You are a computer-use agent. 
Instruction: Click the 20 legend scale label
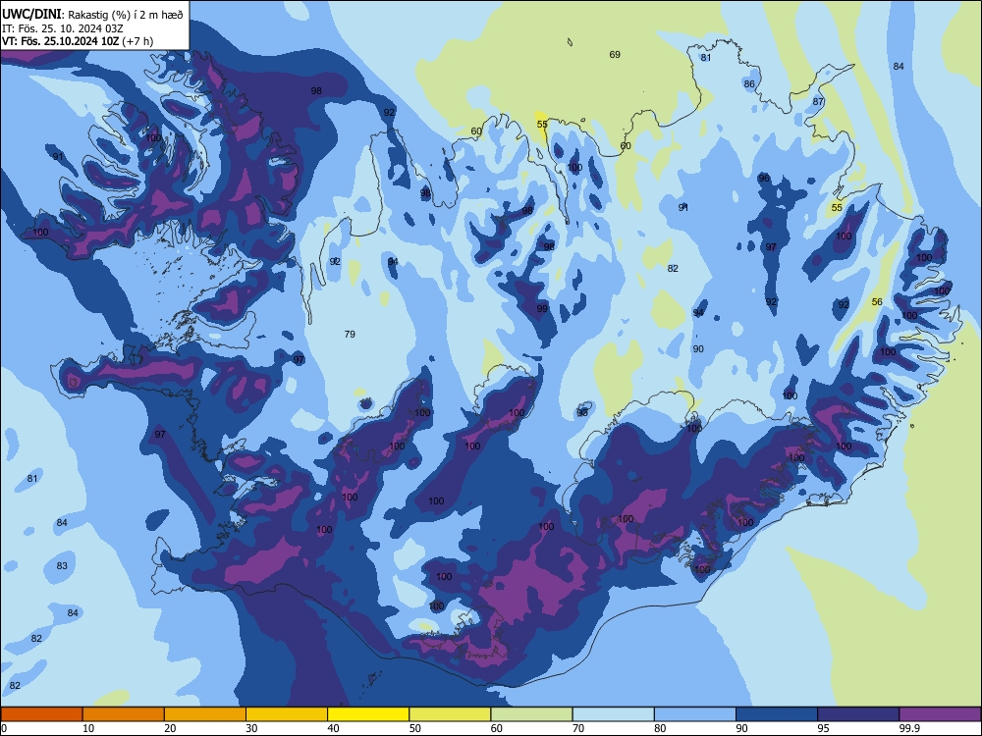[x=170, y=728]
